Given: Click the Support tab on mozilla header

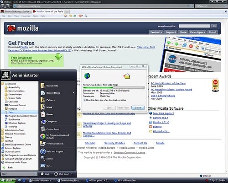Looking at the screenshot, I should coord(171,32).
